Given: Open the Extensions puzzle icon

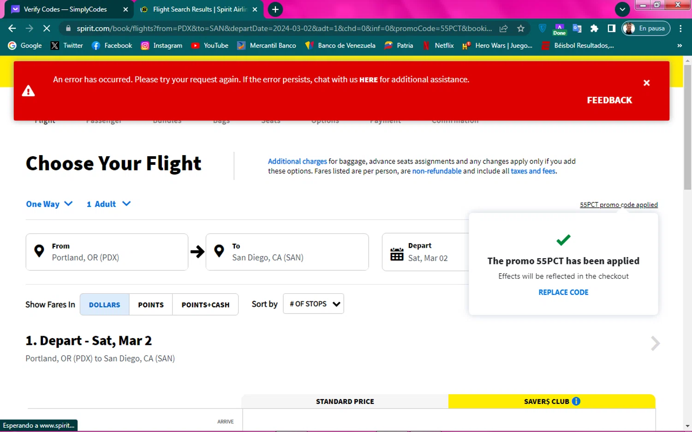Looking at the screenshot, I should click(594, 29).
